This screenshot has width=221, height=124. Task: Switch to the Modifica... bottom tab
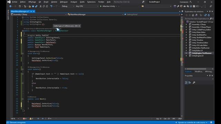tap(199, 72)
